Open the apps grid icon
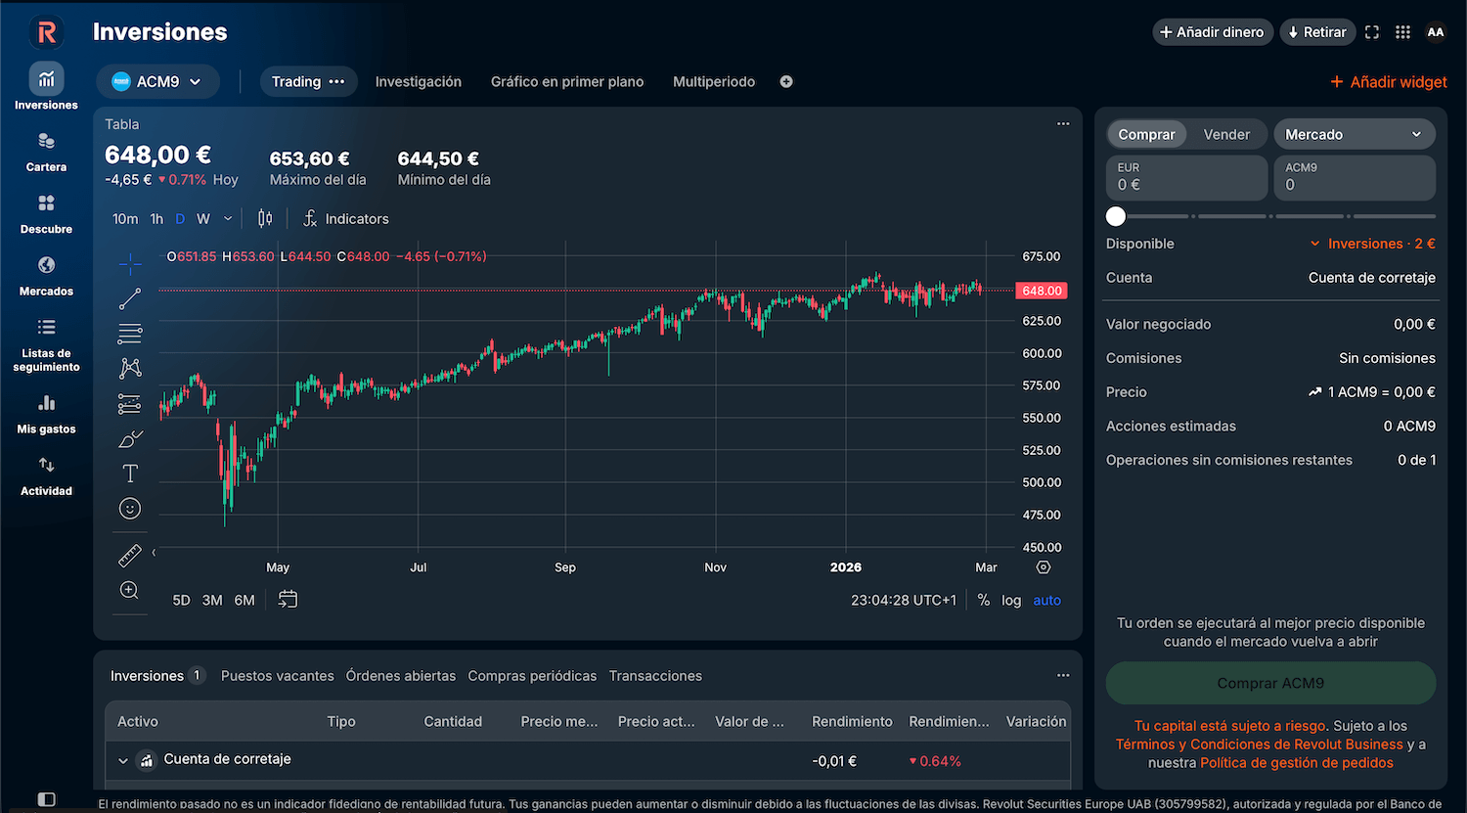 click(x=1402, y=32)
